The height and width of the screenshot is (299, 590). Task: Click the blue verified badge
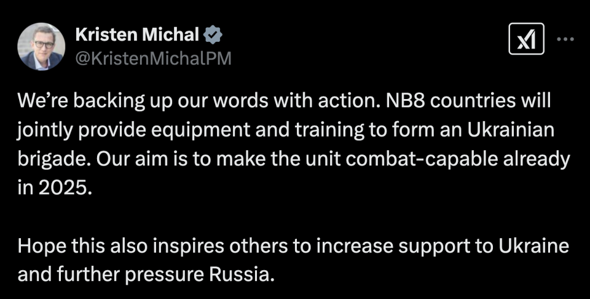click(213, 35)
